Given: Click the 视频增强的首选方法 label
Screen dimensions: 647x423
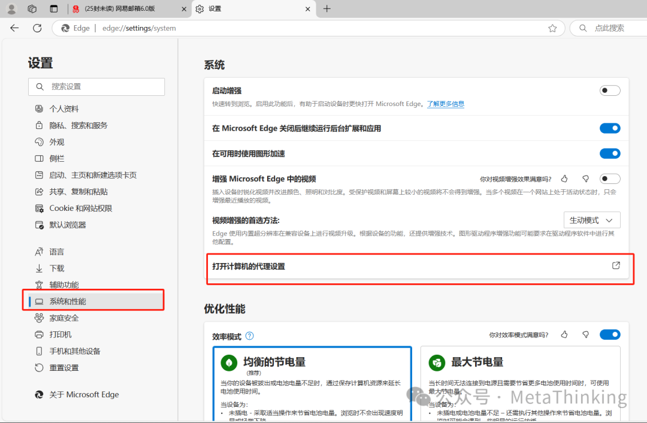Looking at the screenshot, I should (246, 220).
